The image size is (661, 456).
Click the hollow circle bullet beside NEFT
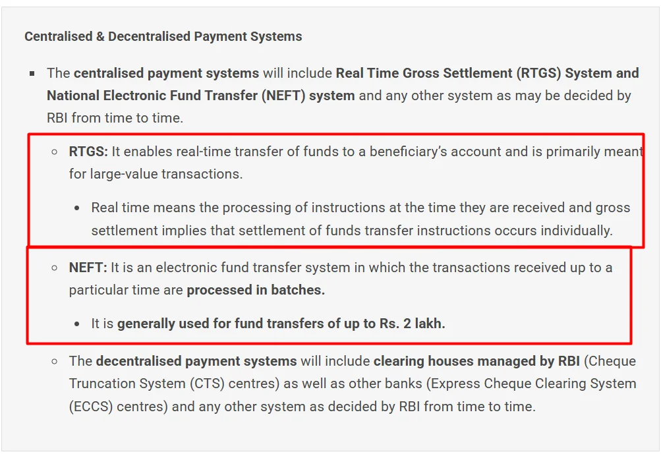click(x=55, y=268)
